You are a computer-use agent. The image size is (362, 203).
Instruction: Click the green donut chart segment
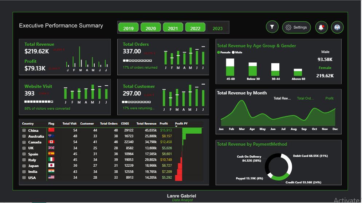280,177
